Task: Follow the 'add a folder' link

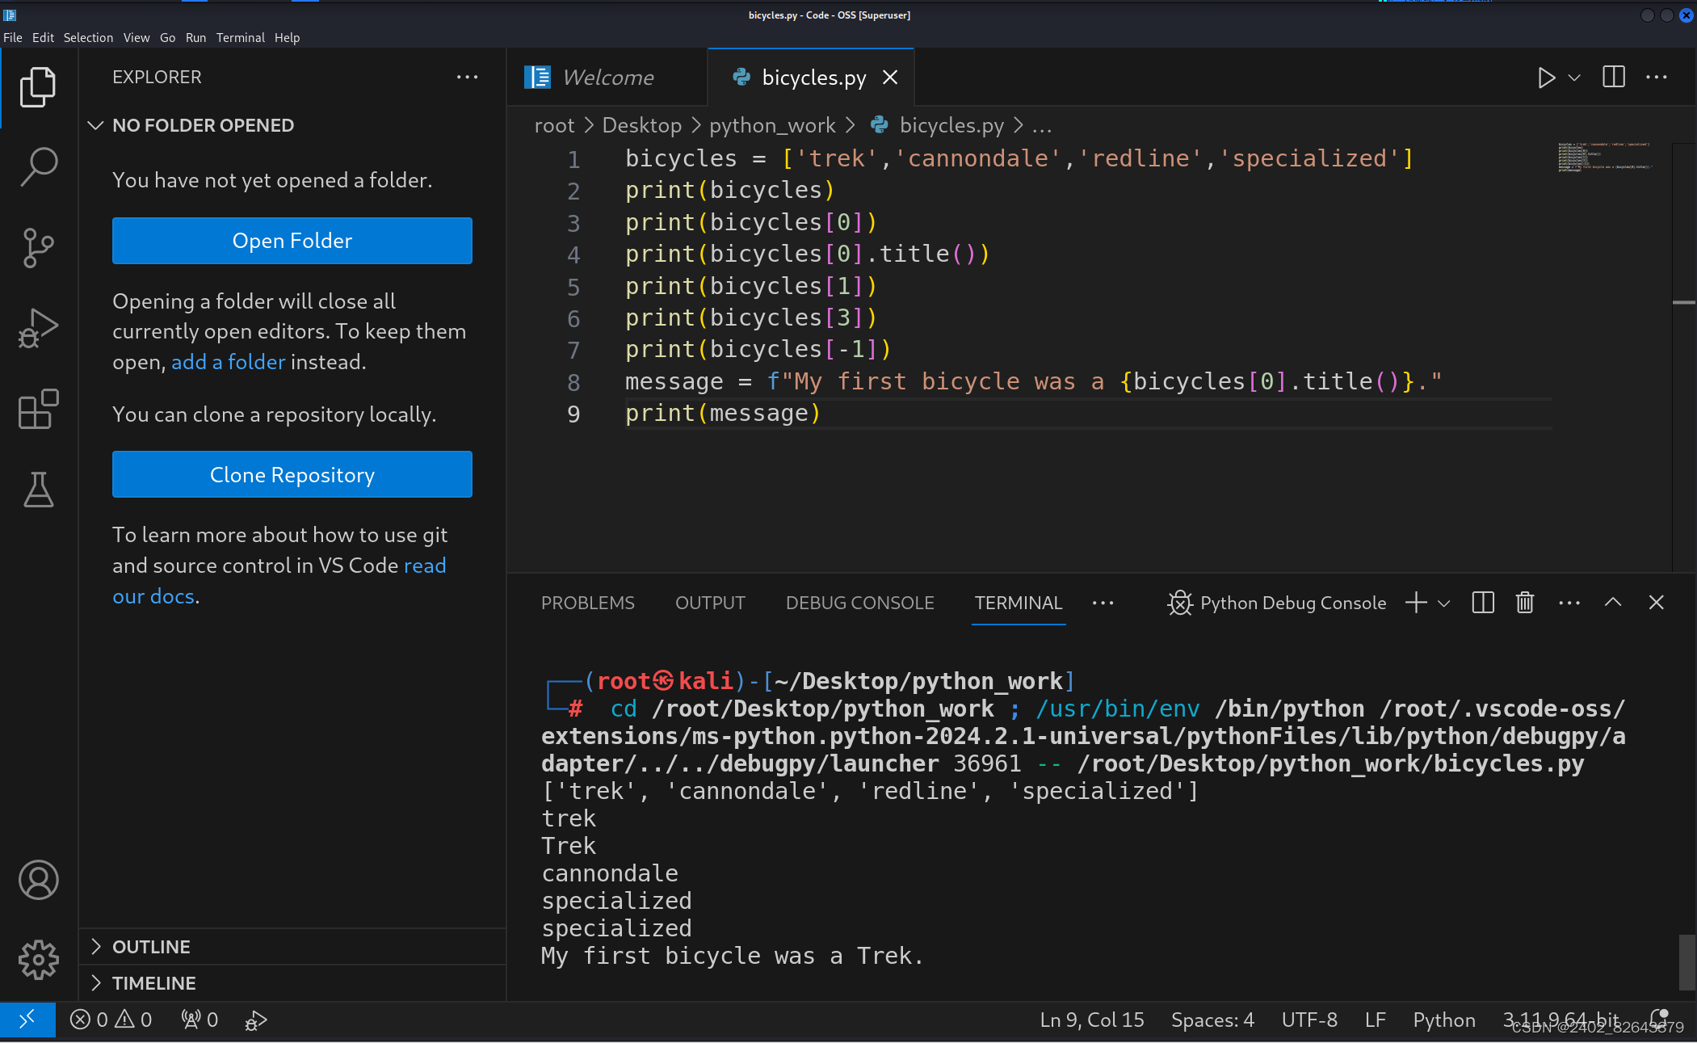Action: pyautogui.click(x=228, y=362)
